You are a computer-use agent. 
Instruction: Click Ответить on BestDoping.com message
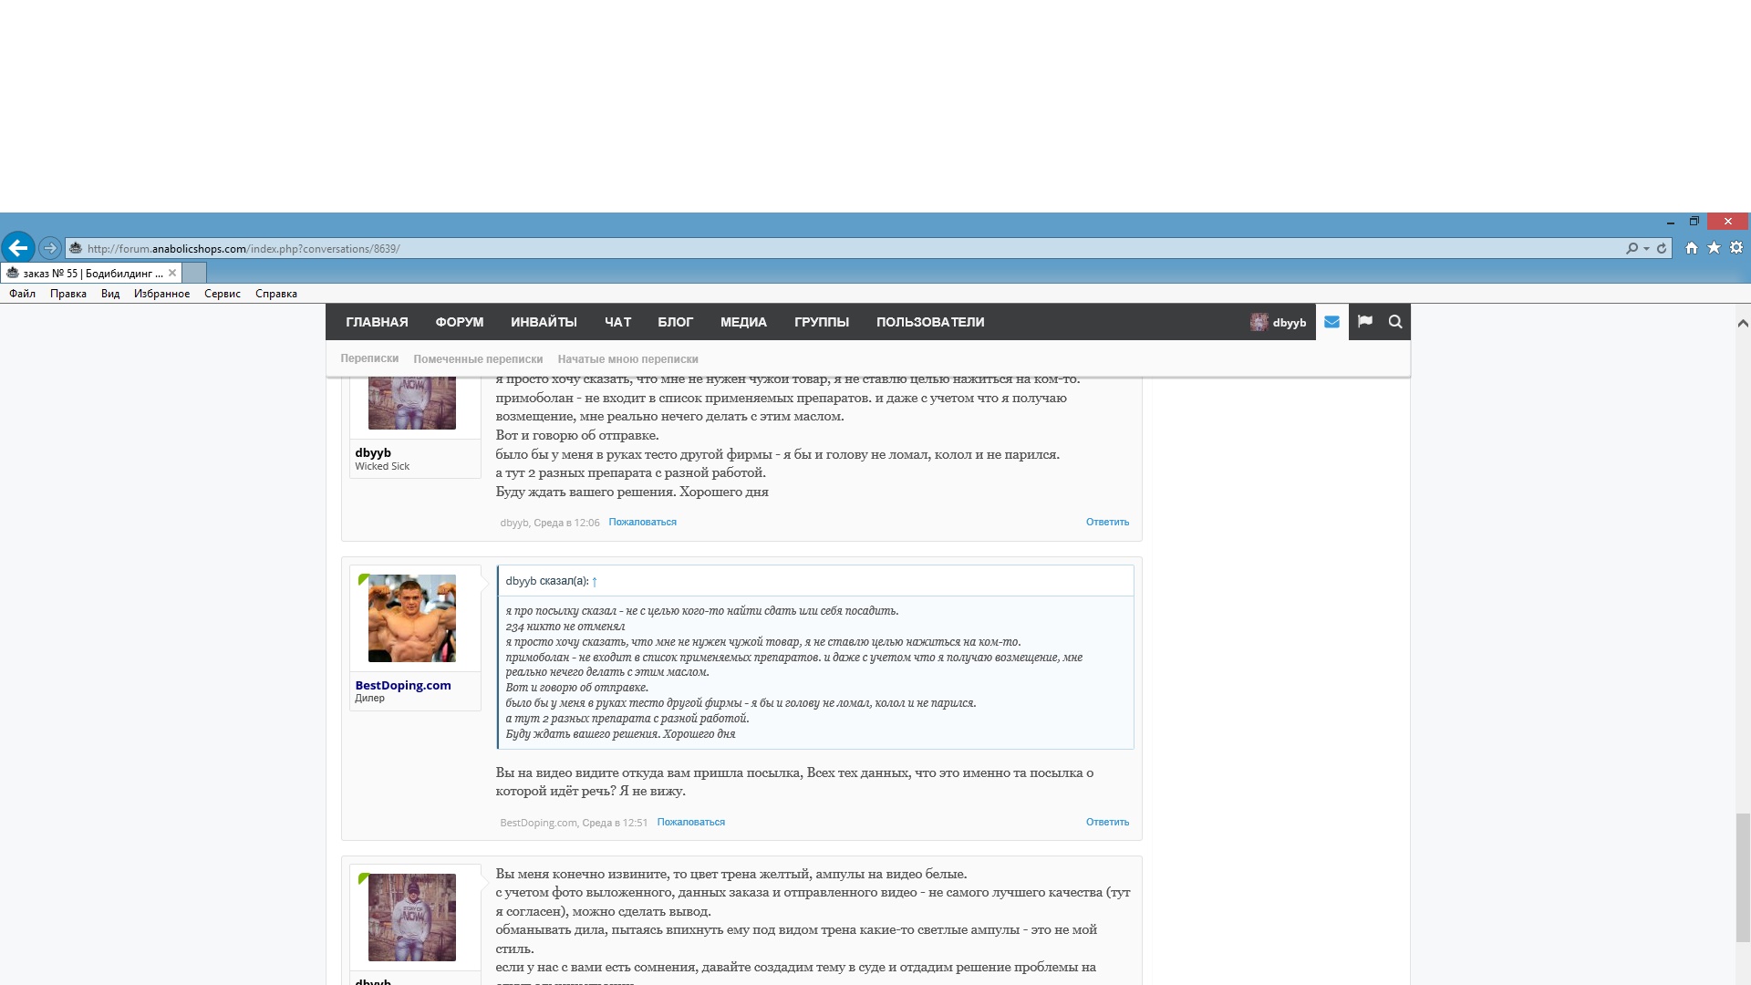[x=1107, y=822]
